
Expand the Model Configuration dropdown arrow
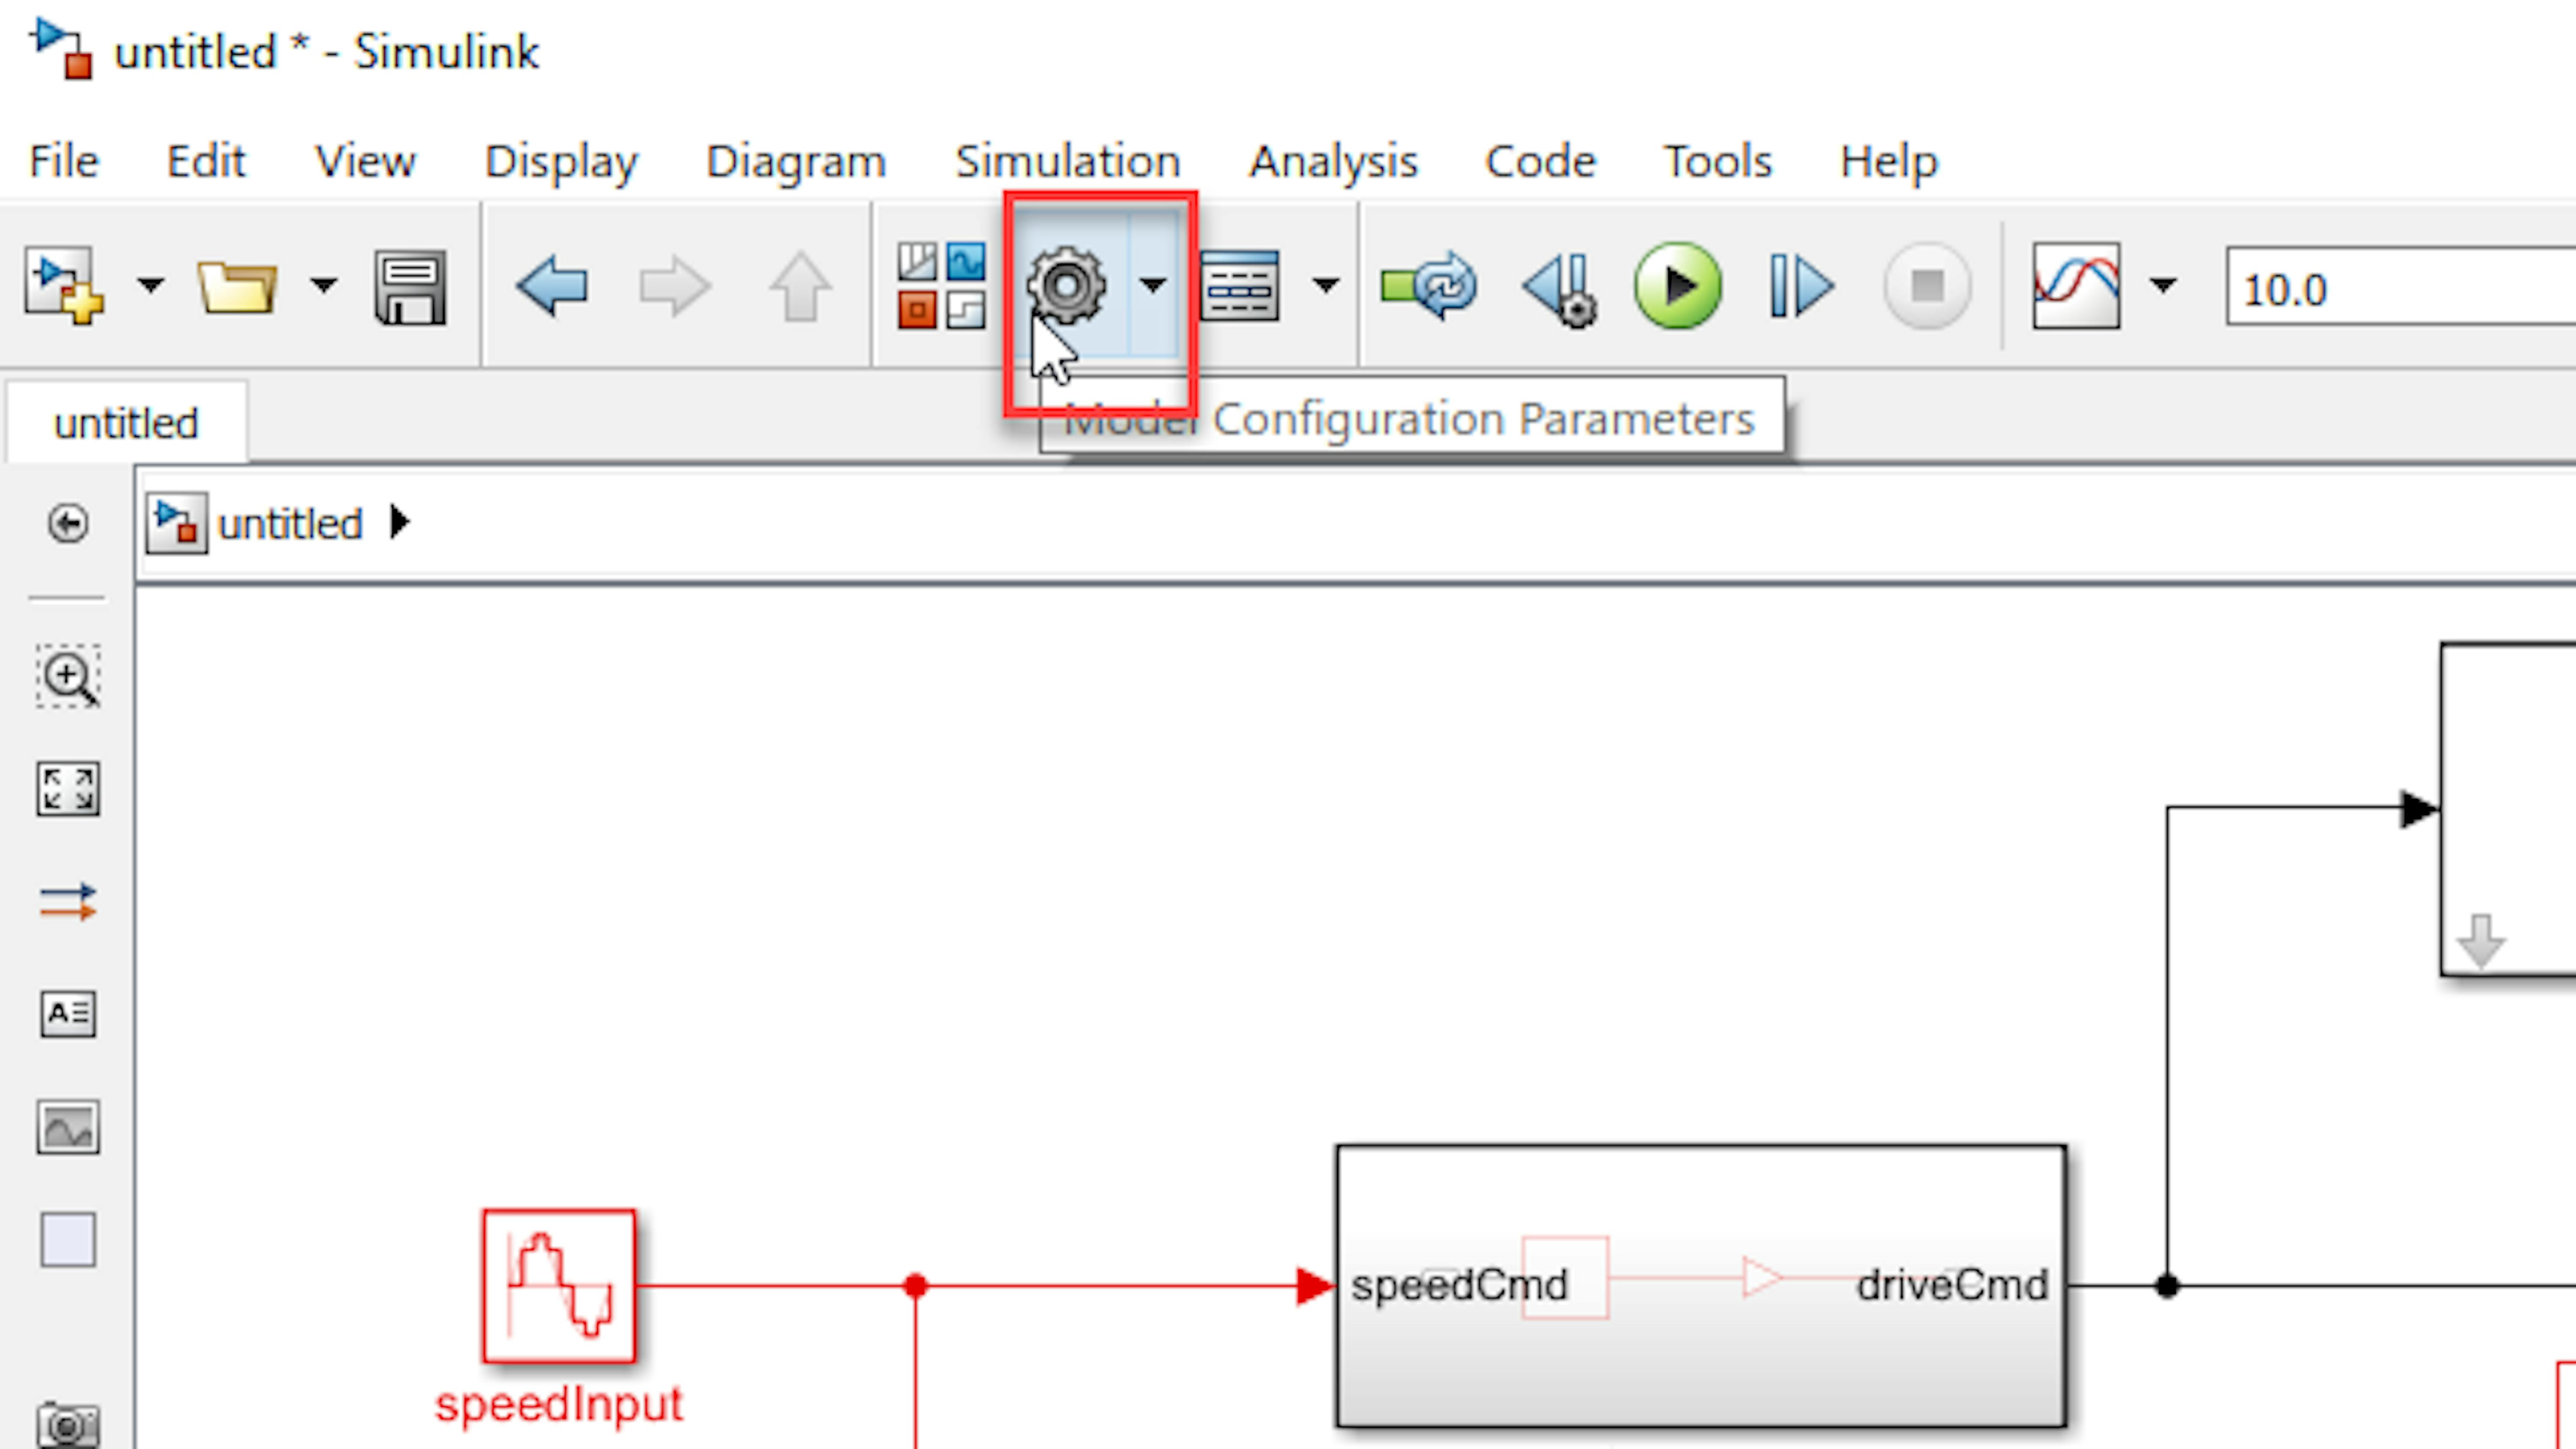coord(1153,286)
